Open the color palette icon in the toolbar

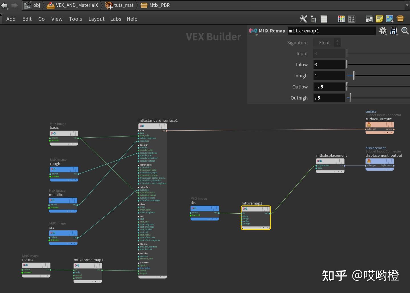(x=341, y=19)
